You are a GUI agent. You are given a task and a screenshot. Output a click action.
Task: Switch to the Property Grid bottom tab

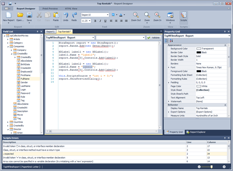pos(174,132)
